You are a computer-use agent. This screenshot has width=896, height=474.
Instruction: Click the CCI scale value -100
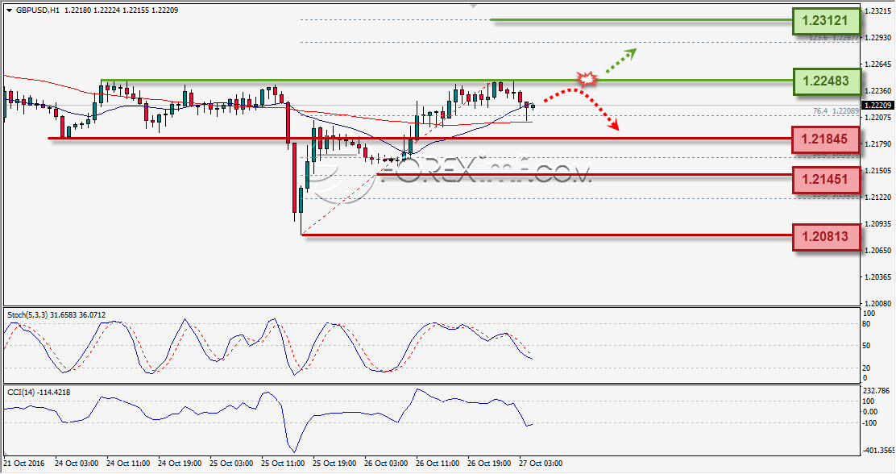point(870,423)
